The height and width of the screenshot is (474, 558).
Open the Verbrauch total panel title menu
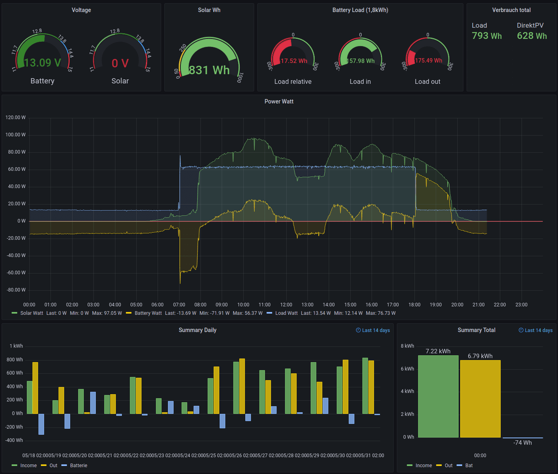511,10
